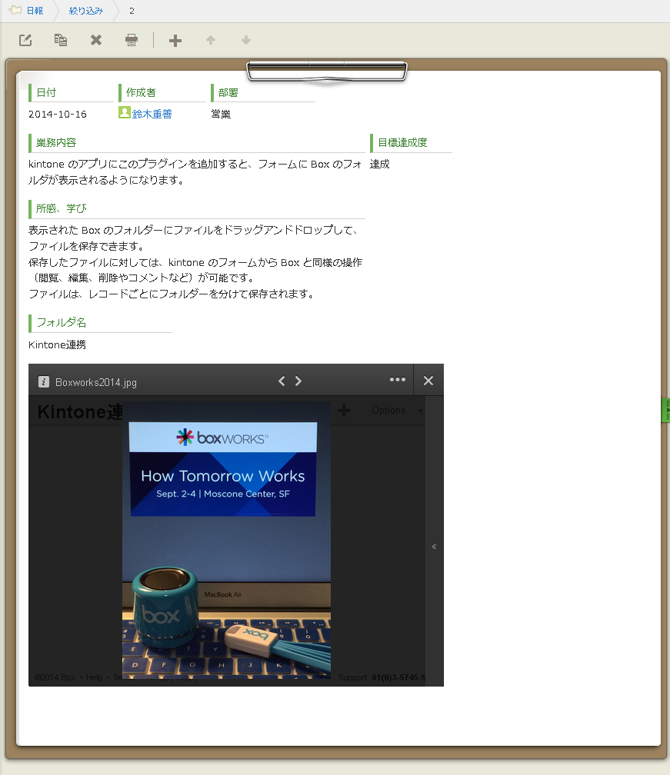Click the Boxworks2014.jpg file name

click(x=96, y=382)
